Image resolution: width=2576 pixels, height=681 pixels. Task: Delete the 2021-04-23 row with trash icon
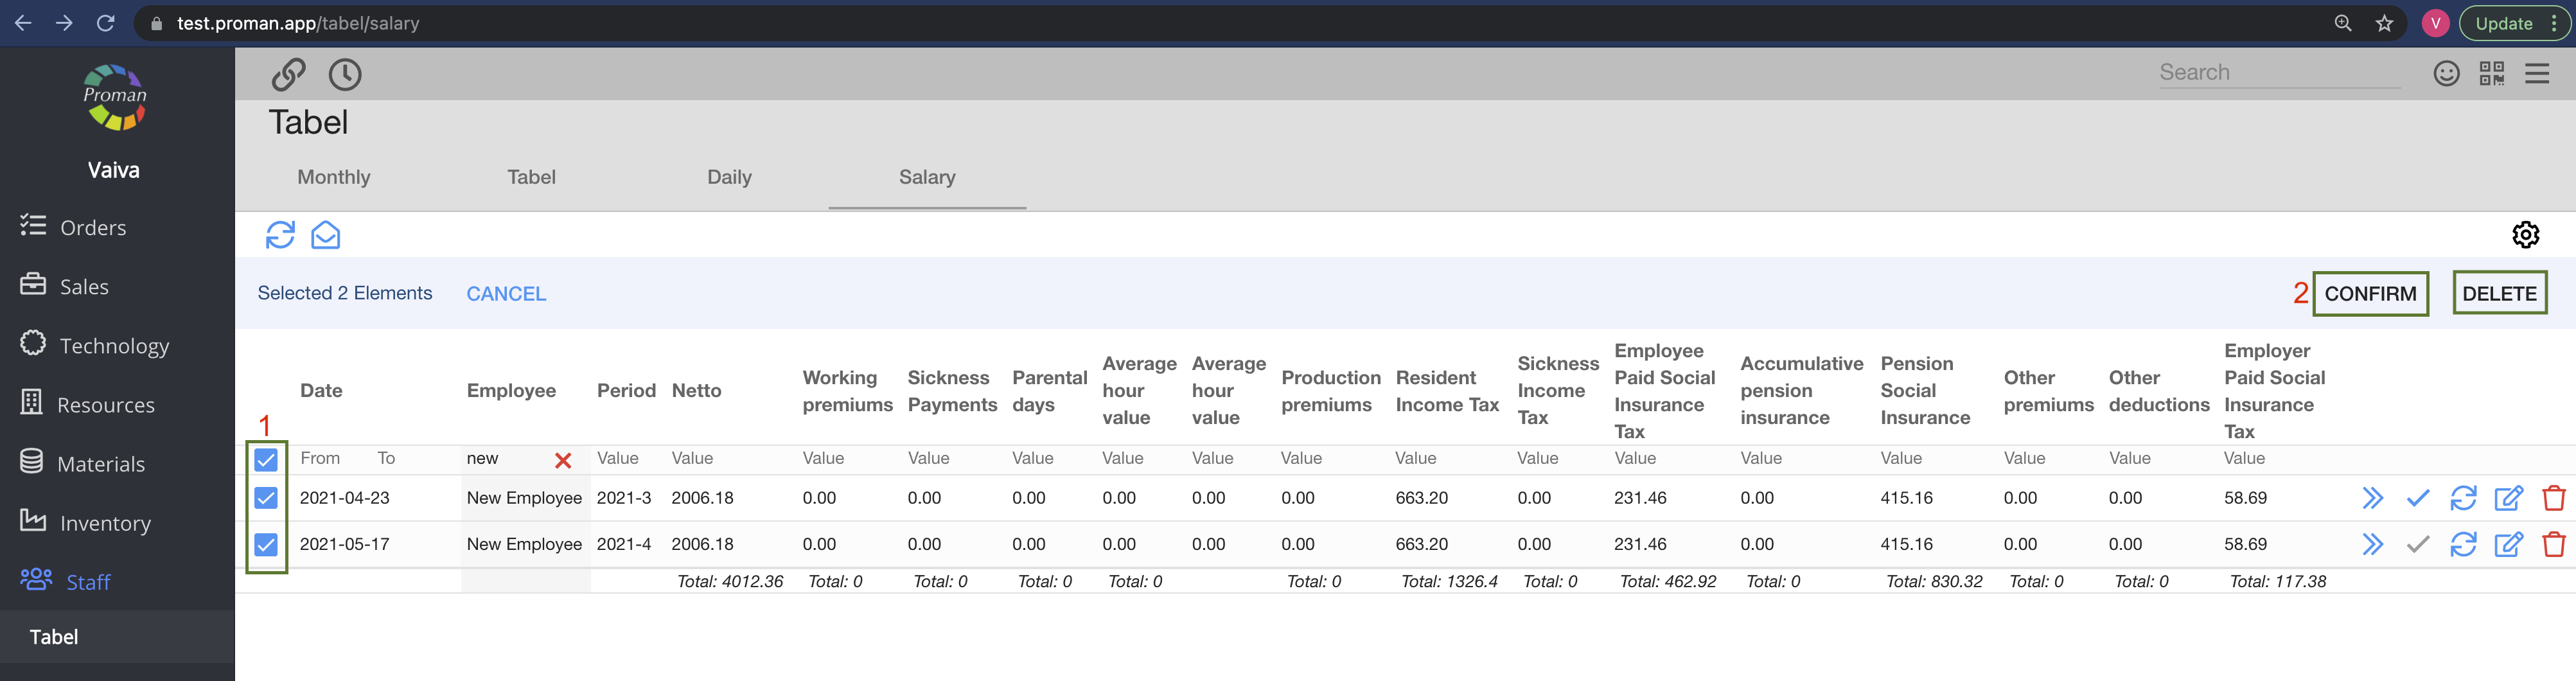(2553, 498)
